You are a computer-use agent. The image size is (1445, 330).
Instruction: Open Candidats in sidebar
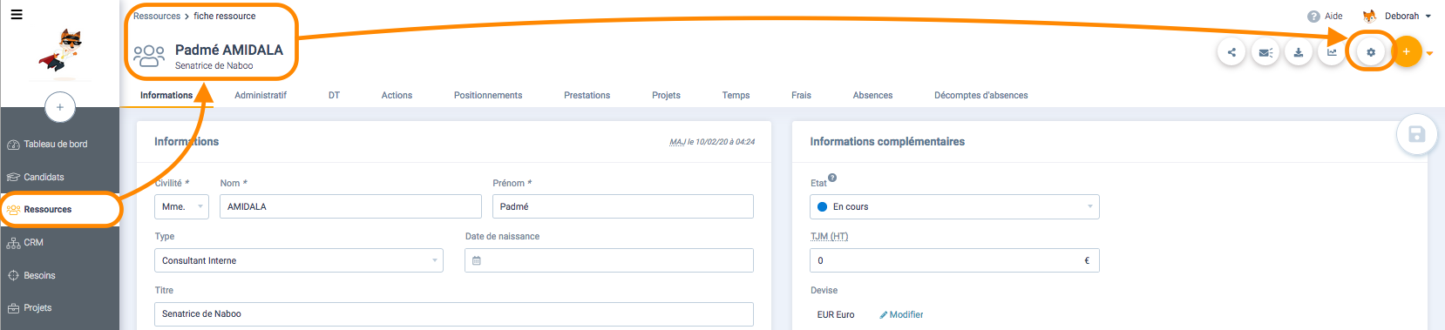tap(60, 177)
